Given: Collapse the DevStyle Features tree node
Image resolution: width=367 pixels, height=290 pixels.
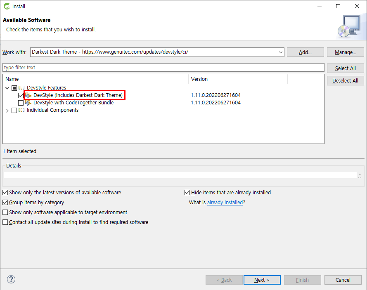Looking at the screenshot, I should tap(7, 88).
